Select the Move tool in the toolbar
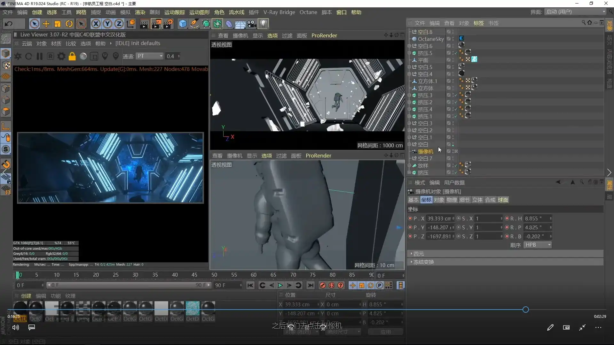Image resolution: width=614 pixels, height=345 pixels. 46,24
